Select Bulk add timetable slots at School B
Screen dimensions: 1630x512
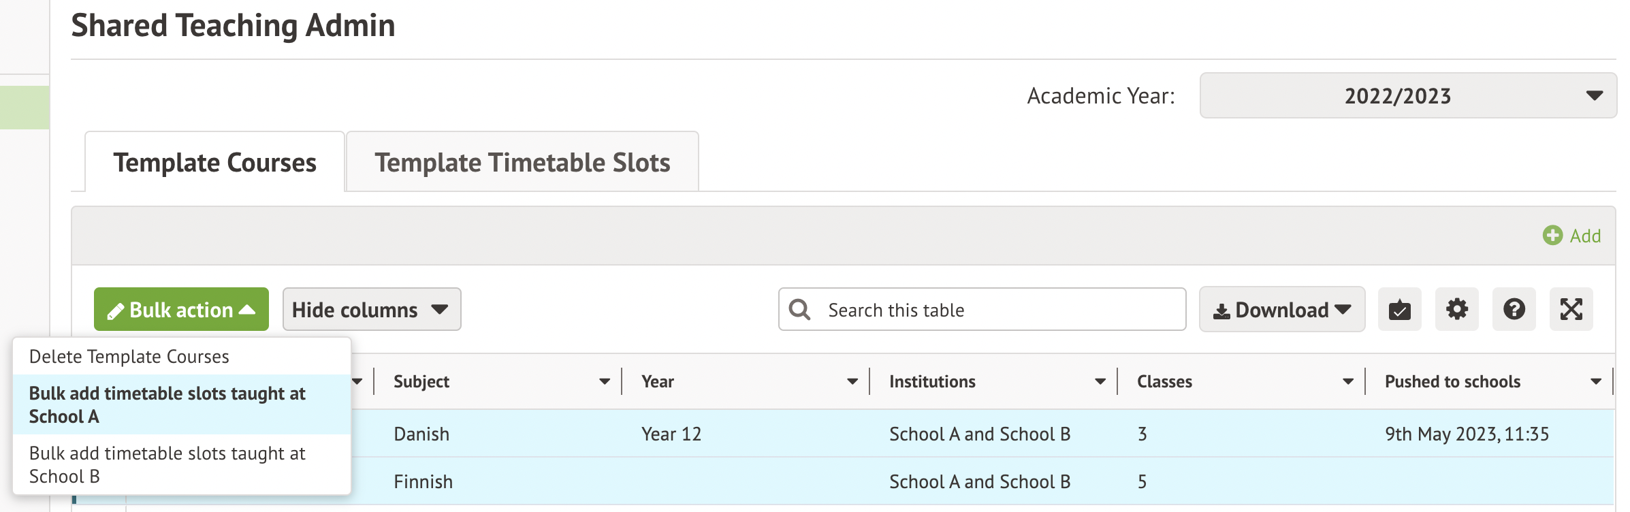click(x=167, y=464)
